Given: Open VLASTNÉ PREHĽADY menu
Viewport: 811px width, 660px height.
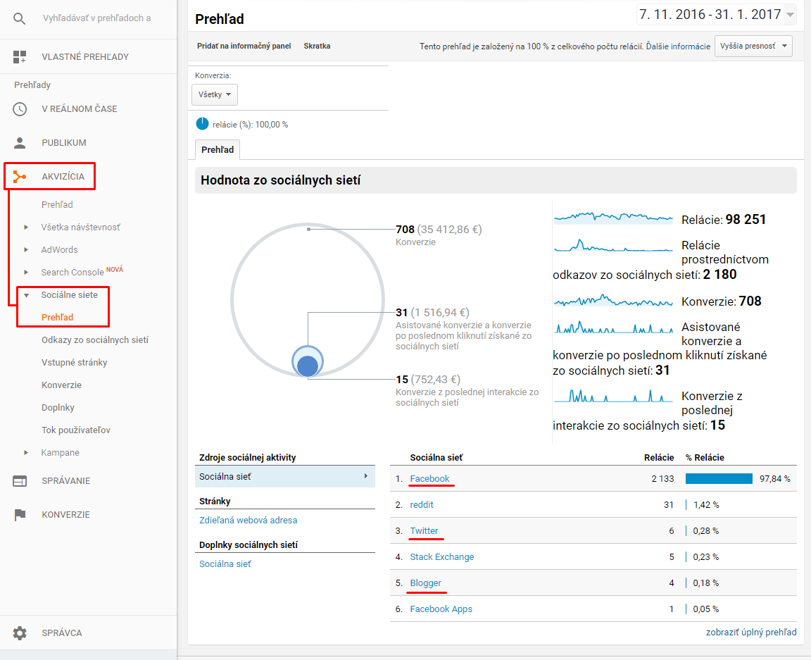Looking at the screenshot, I should (85, 57).
